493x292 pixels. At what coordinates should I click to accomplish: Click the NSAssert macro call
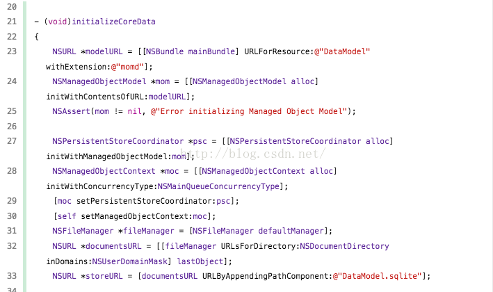click(71, 111)
